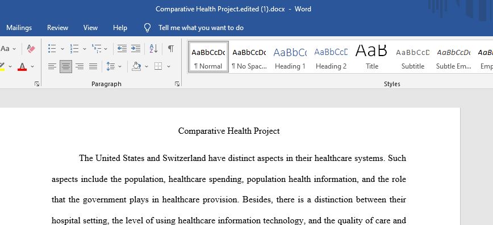The height and width of the screenshot is (225, 493).
Task: Click the Borders icon
Action: (158, 66)
